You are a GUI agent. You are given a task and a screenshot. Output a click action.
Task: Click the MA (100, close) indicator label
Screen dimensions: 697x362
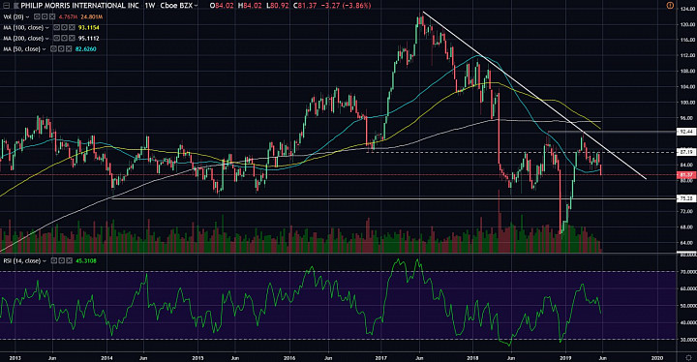23,27
